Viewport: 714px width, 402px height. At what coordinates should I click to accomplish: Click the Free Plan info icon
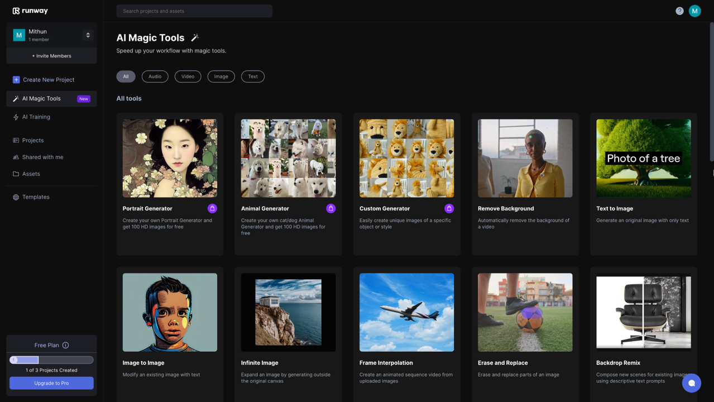(65, 345)
